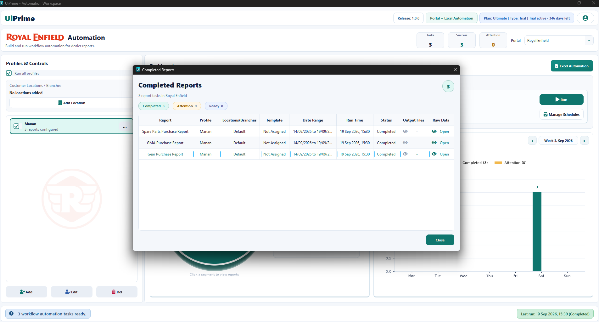Open Manage Schedules
The height and width of the screenshot is (322, 599).
coord(562,115)
